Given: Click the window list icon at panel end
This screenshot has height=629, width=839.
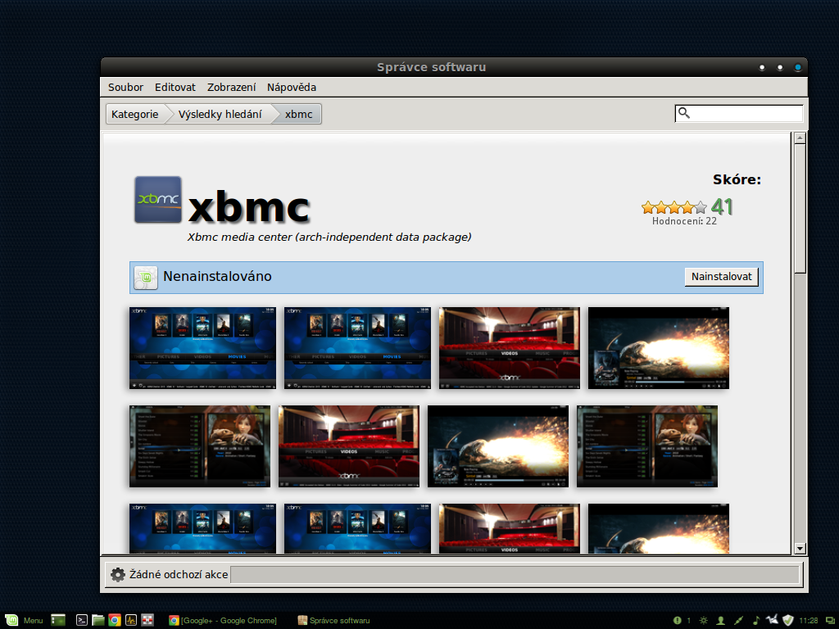Looking at the screenshot, I should click(831, 621).
